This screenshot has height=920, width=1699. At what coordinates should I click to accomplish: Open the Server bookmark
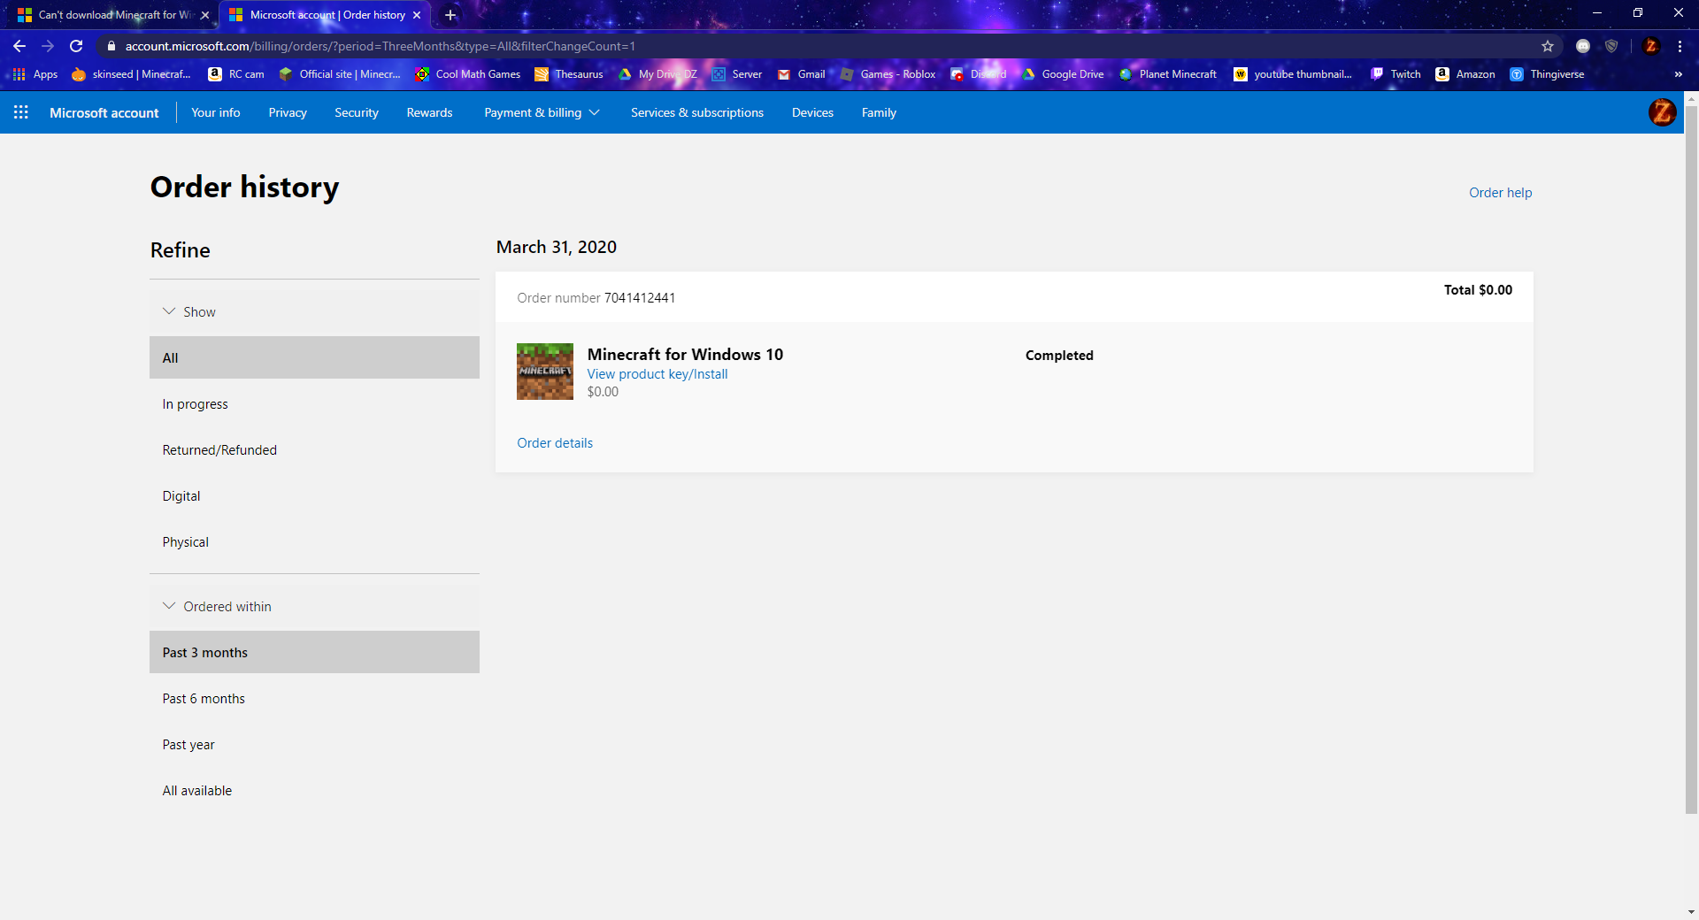click(736, 74)
